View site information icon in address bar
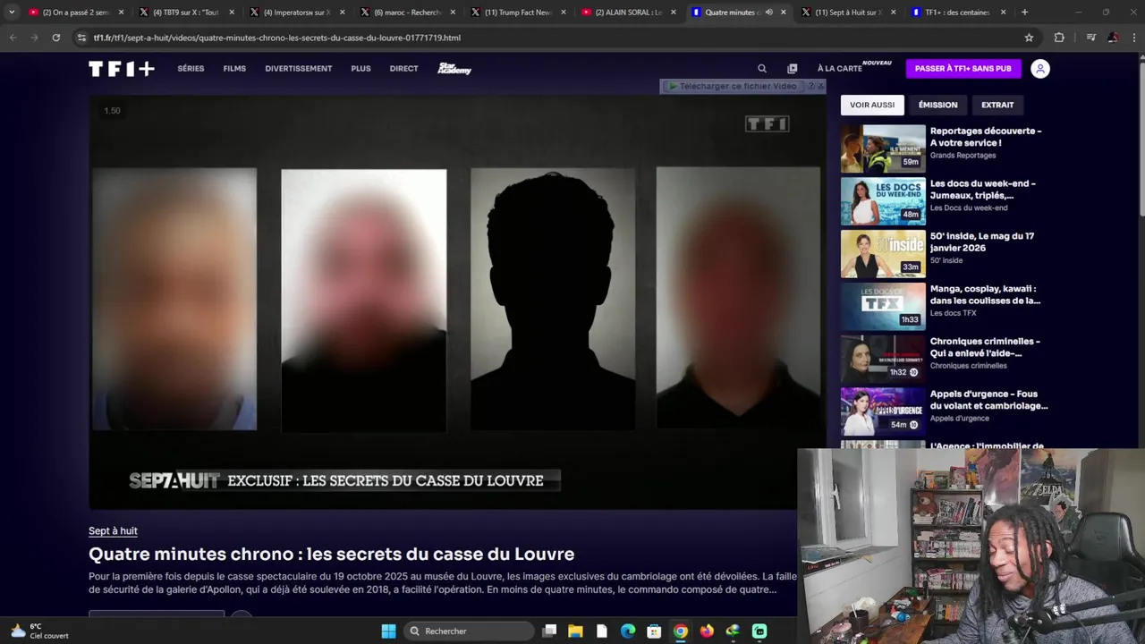 point(81,38)
